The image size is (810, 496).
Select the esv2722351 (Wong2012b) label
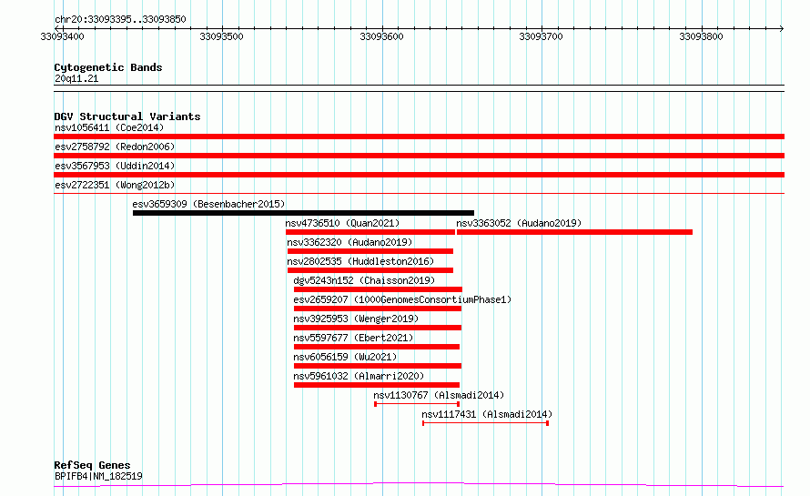115,185
